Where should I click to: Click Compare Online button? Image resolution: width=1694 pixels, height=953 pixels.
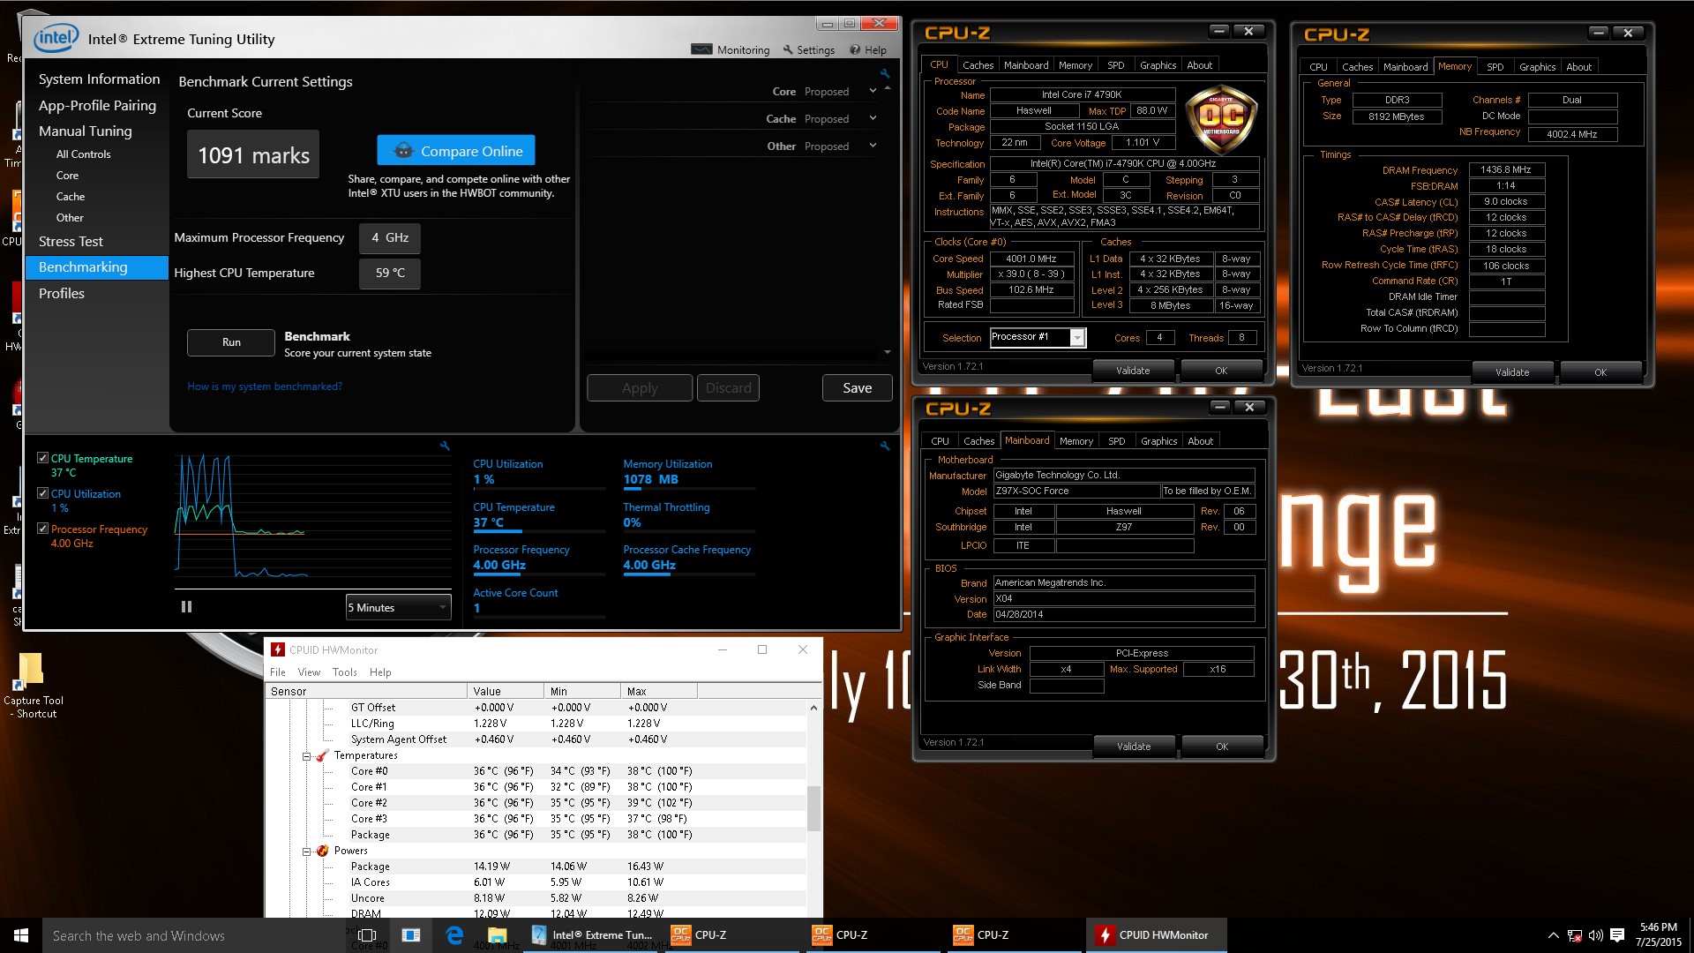tap(456, 151)
